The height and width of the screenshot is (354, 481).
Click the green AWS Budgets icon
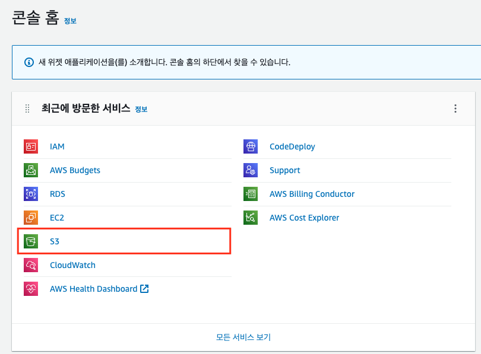31,170
